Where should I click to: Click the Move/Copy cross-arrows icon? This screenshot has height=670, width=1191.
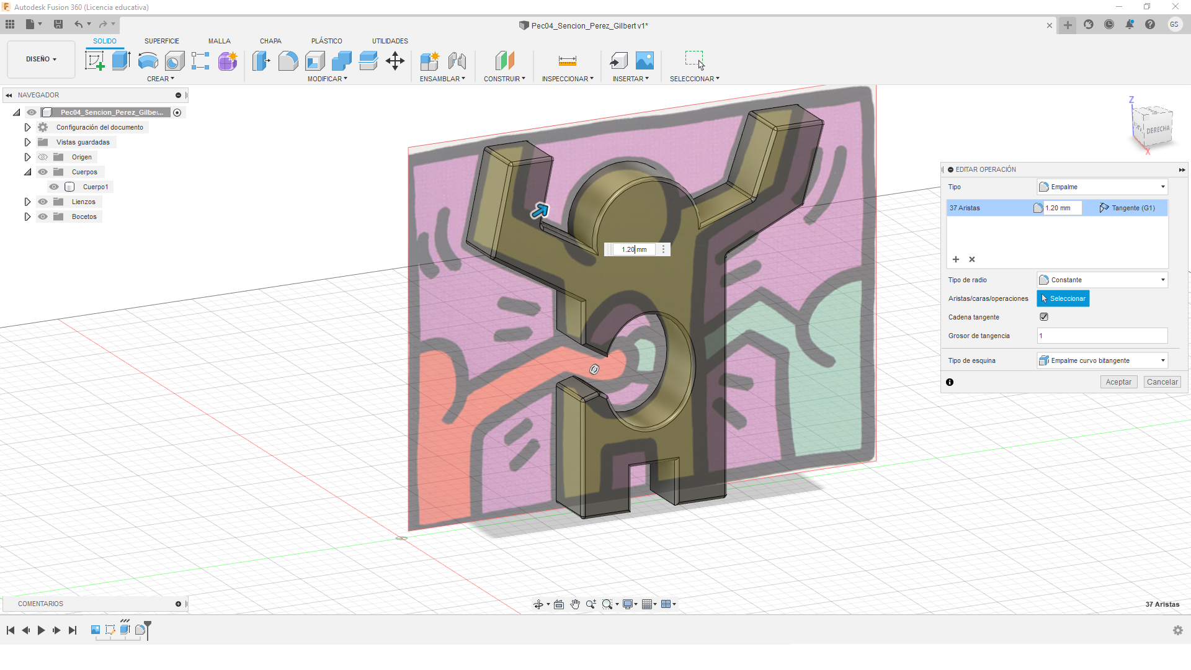tap(395, 61)
